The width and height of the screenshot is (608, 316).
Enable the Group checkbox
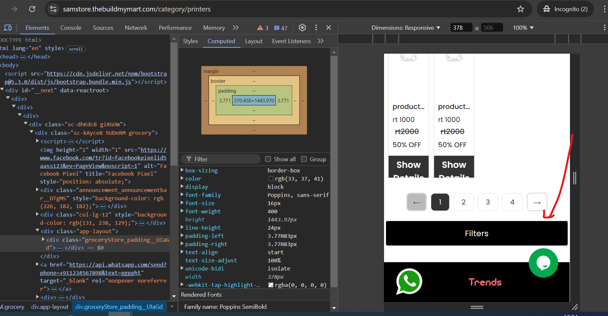304,159
